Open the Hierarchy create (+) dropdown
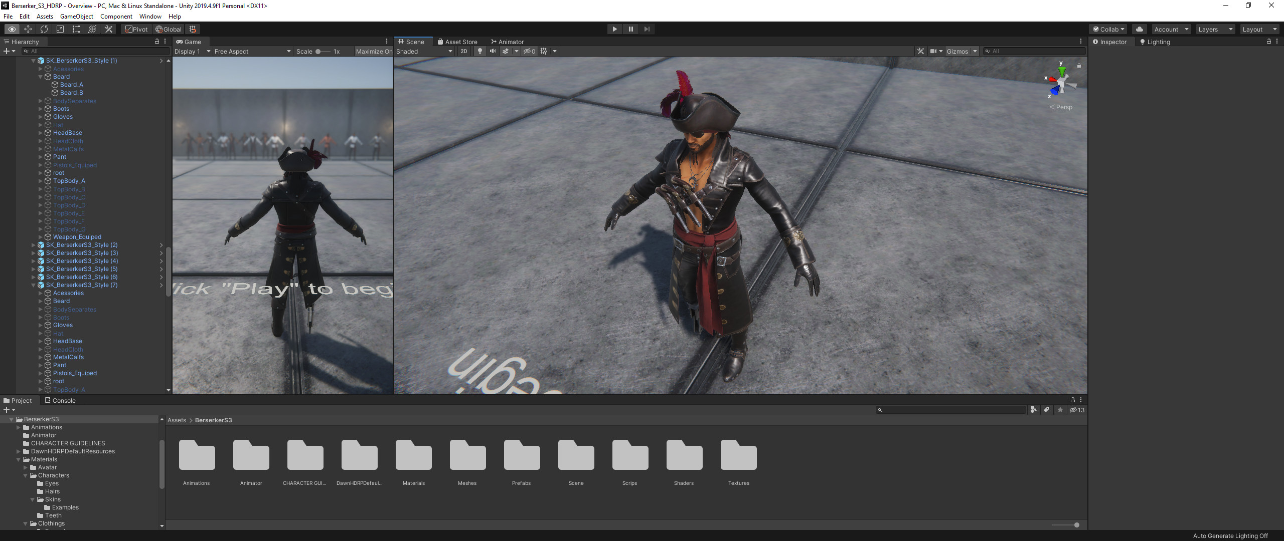1284x541 pixels. click(x=9, y=51)
